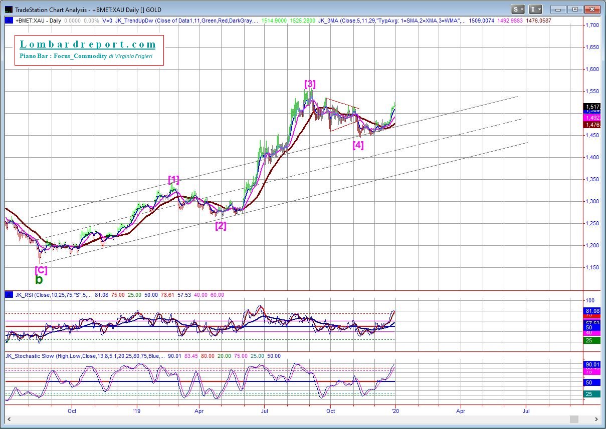The height and width of the screenshot is (429, 606).
Task: Click the triangle upper red trendline
Action: pos(342,103)
